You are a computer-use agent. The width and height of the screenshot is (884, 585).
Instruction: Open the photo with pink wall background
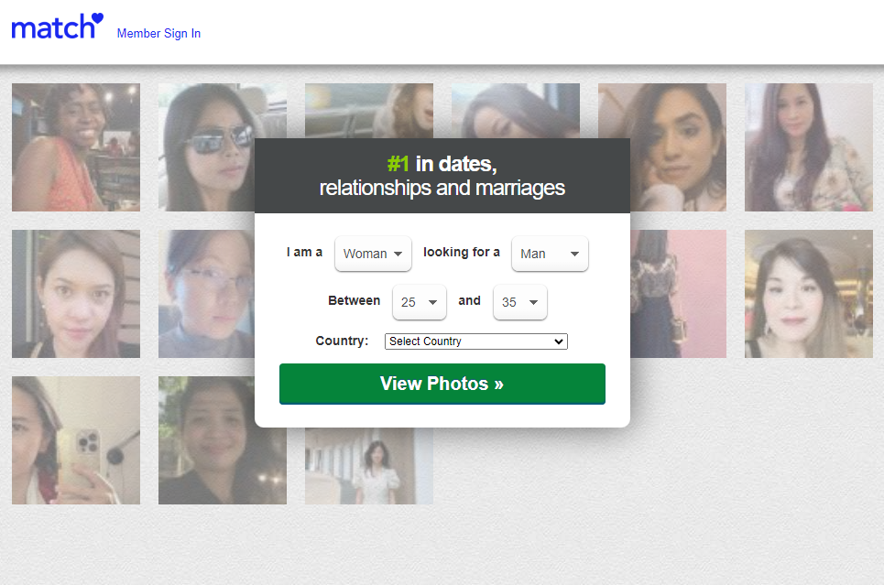coord(678,294)
